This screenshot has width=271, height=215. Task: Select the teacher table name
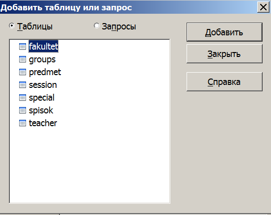(43, 123)
